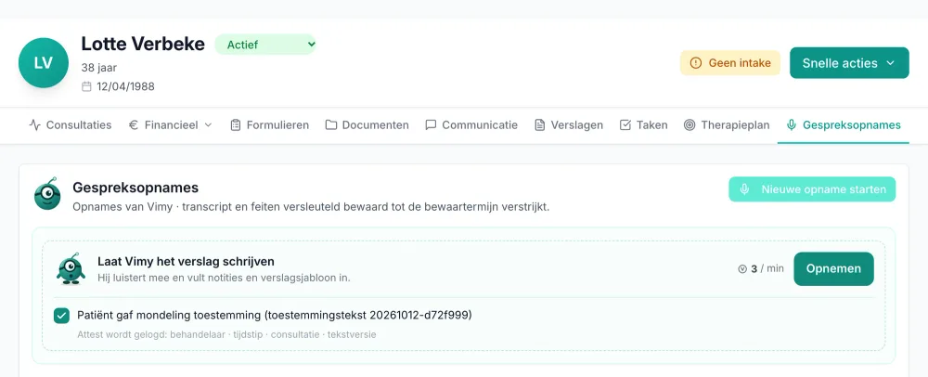Click Nieuwe opname starten button
The width and height of the screenshot is (928, 377).
tap(812, 189)
